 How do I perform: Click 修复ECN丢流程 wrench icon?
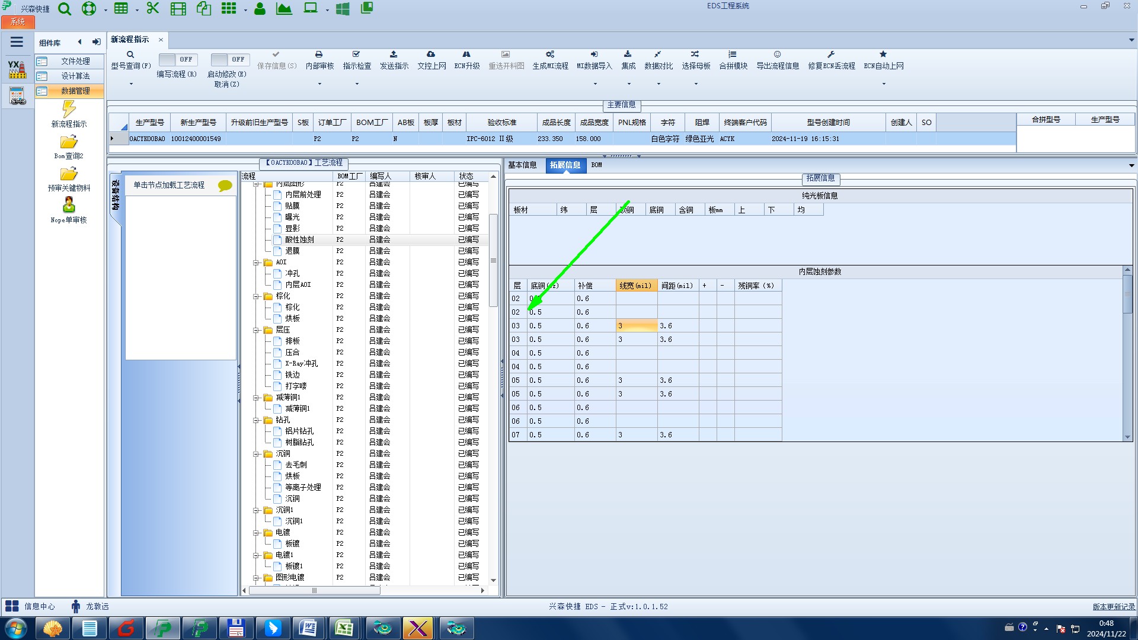click(x=831, y=55)
